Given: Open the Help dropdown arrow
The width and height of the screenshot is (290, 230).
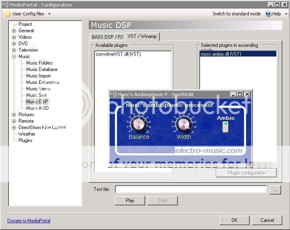Looking at the screenshot, I should [286, 14].
